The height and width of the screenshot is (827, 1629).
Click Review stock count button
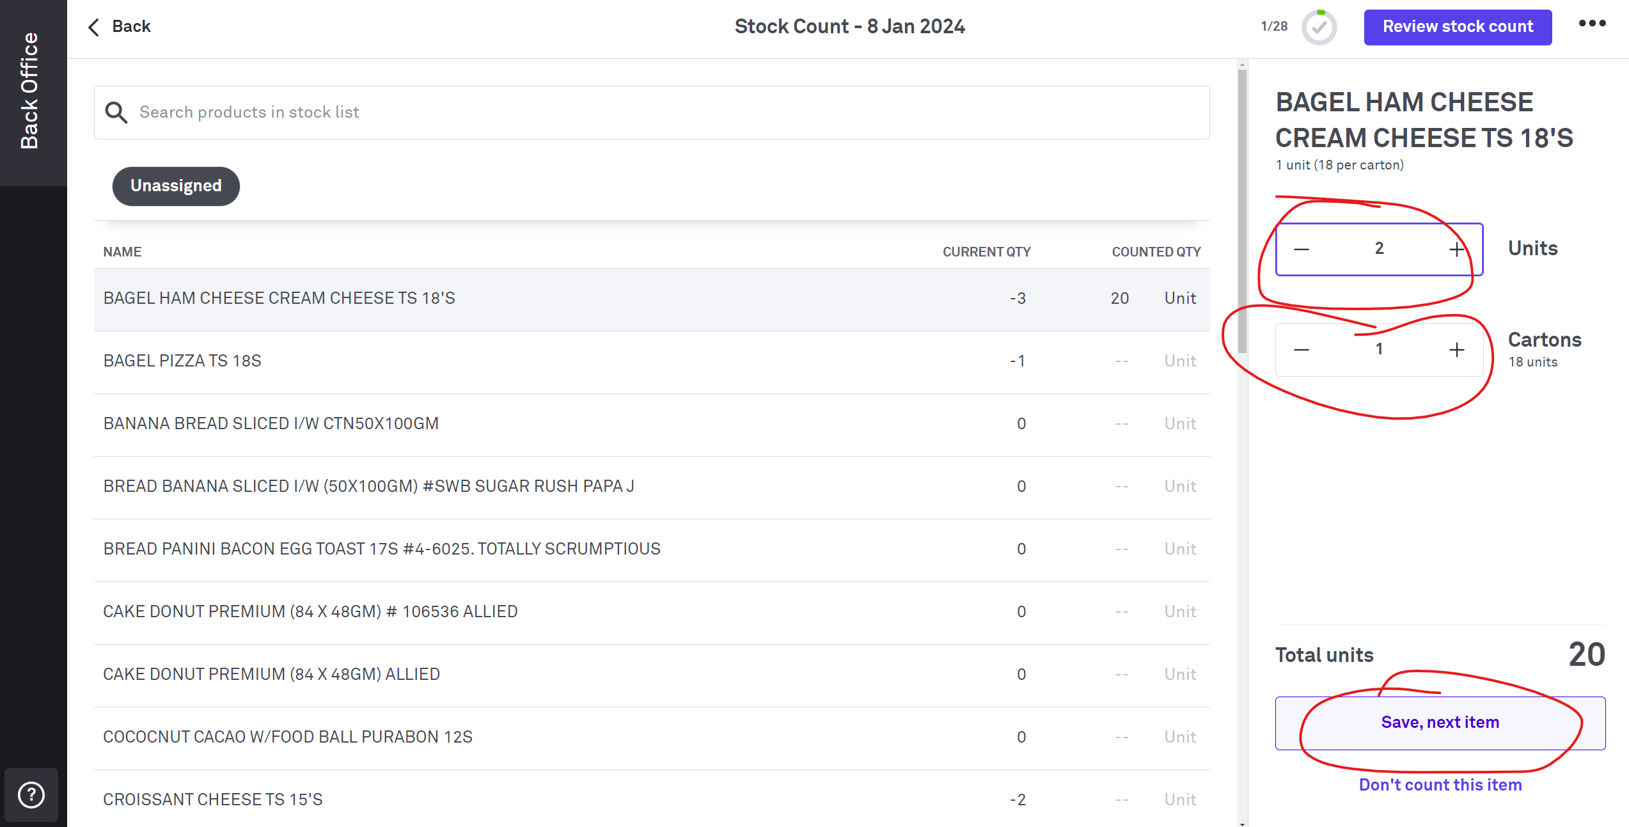[x=1458, y=27]
